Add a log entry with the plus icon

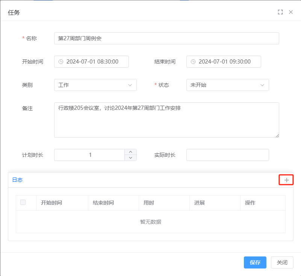pos(286,180)
